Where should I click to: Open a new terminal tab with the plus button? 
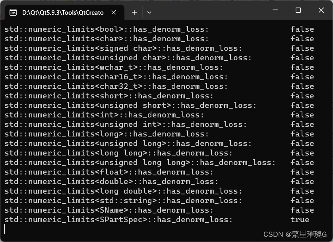(134, 12)
